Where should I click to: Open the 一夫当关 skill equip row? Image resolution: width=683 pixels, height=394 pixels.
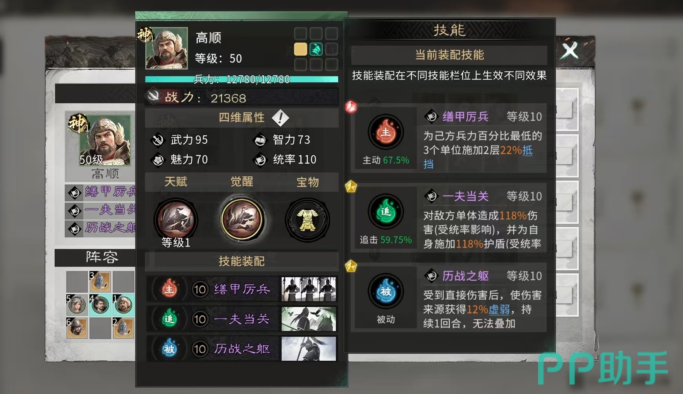(242, 319)
